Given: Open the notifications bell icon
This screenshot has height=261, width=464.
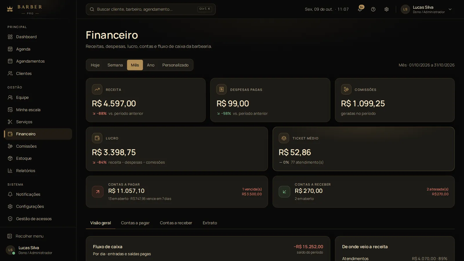Looking at the screenshot, I should (x=360, y=9).
